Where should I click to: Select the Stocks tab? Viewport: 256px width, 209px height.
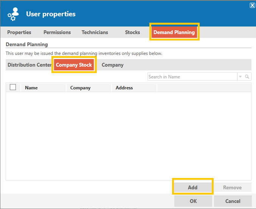[132, 32]
